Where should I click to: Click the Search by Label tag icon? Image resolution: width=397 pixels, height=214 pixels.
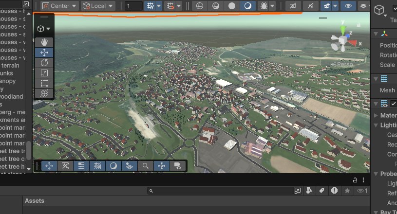(322, 191)
